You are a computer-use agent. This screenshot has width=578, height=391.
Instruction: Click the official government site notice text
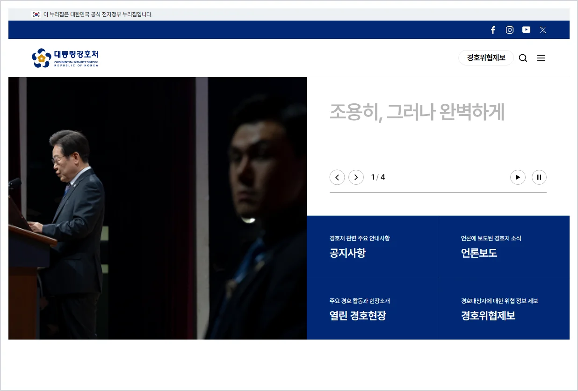pyautogui.click(x=98, y=14)
